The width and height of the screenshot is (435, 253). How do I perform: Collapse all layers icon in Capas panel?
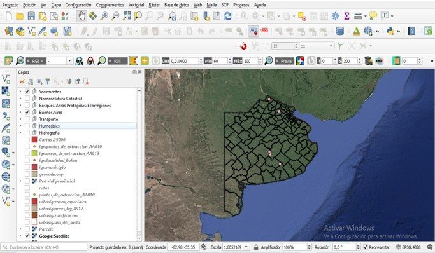[78, 81]
